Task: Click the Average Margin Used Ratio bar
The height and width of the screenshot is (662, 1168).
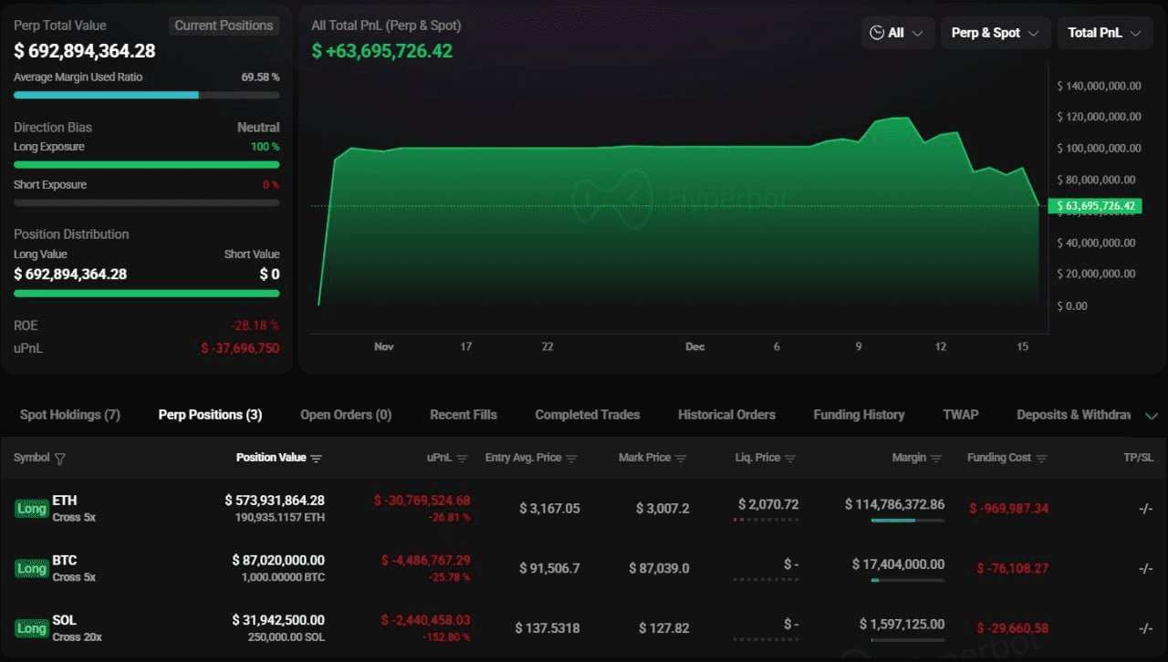Action: pyautogui.click(x=146, y=95)
